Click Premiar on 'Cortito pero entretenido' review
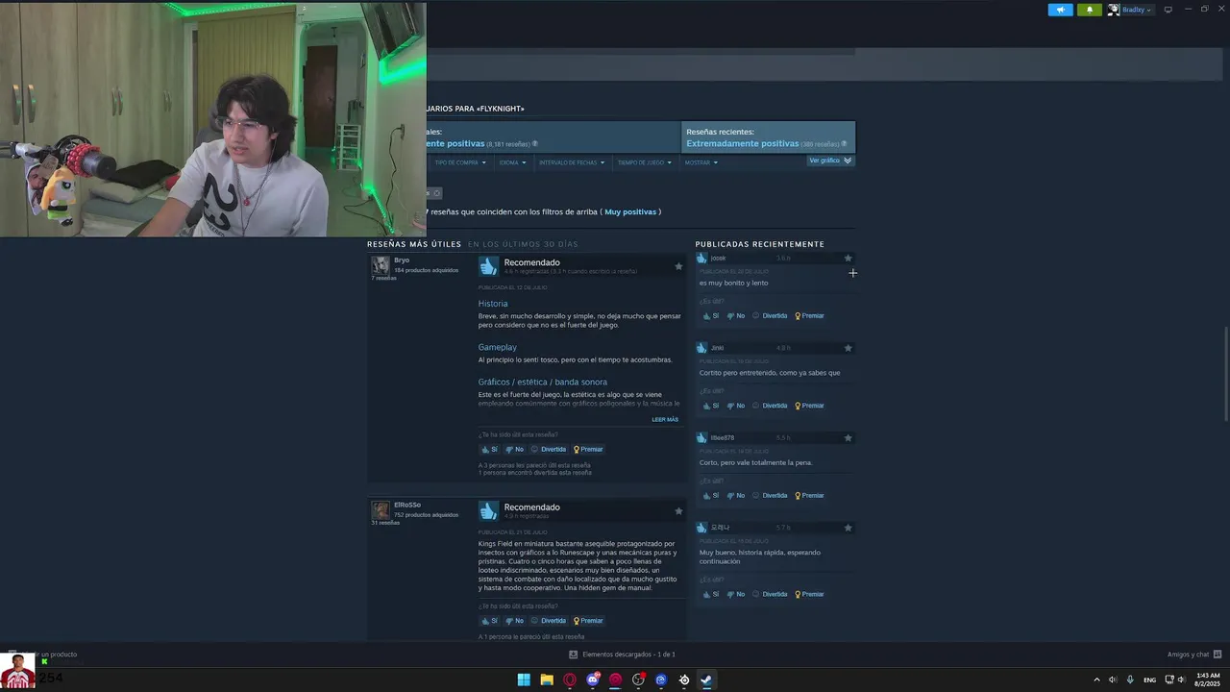1230x692 pixels. coord(809,406)
